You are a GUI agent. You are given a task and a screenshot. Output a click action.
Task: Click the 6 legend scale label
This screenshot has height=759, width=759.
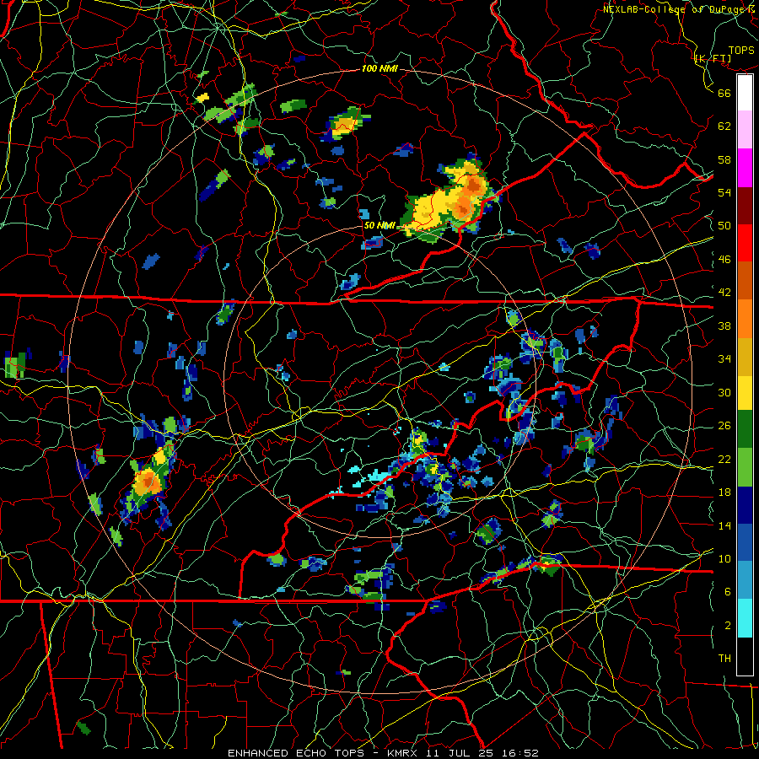(x=728, y=591)
